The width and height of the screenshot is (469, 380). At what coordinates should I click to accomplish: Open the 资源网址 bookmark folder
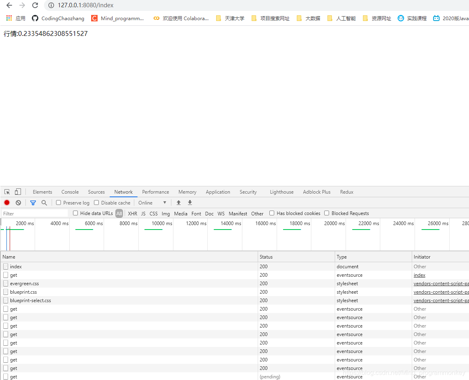coord(377,18)
